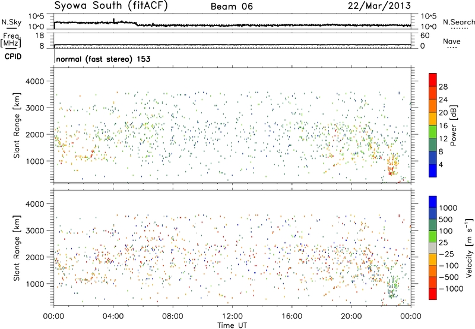The width and height of the screenshot is (475, 329).
Task: Click the '16:00' time tick label
Action: coord(292,317)
